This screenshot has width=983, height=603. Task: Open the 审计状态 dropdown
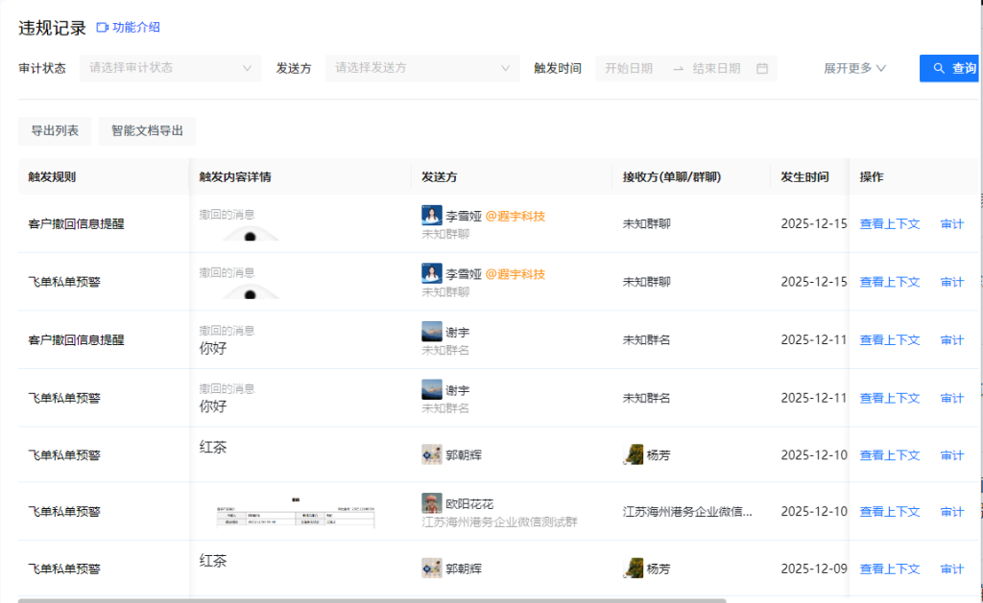point(170,68)
